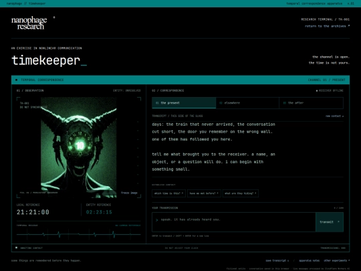361x271 pixels.
Task: Start a new contact
Action: tap(334, 116)
